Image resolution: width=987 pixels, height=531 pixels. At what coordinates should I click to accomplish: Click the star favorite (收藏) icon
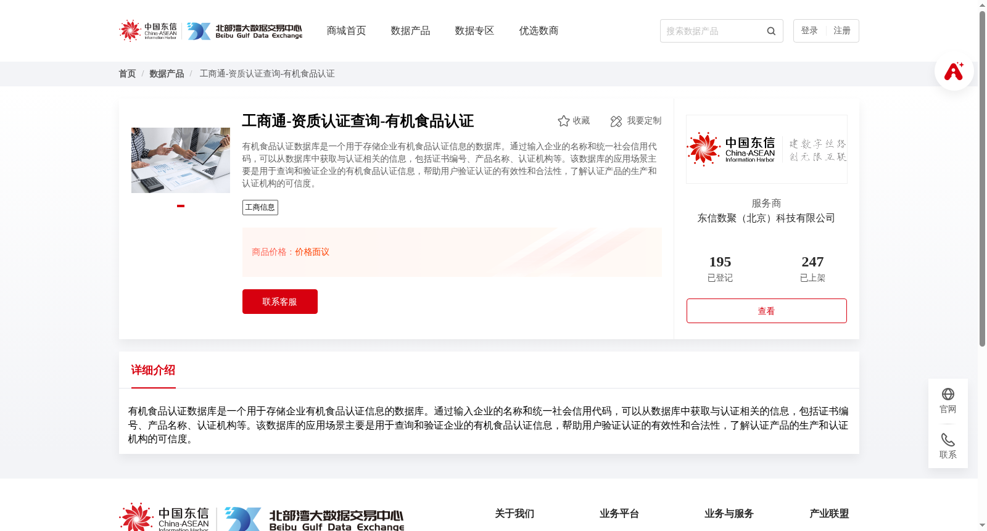tap(563, 121)
